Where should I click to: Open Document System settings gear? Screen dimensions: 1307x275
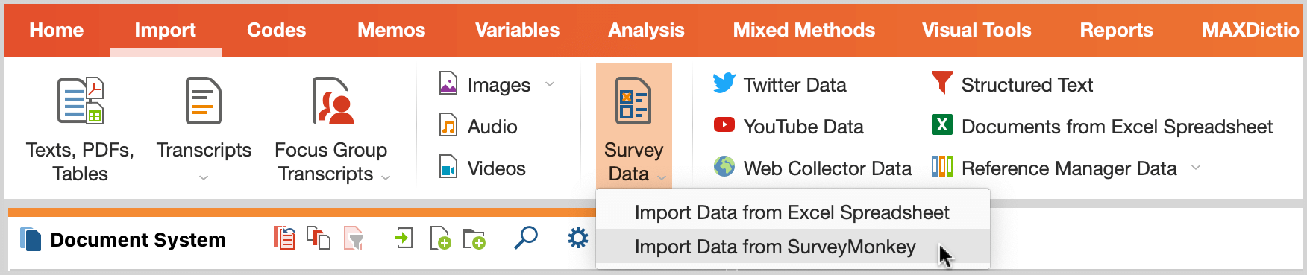pos(578,238)
